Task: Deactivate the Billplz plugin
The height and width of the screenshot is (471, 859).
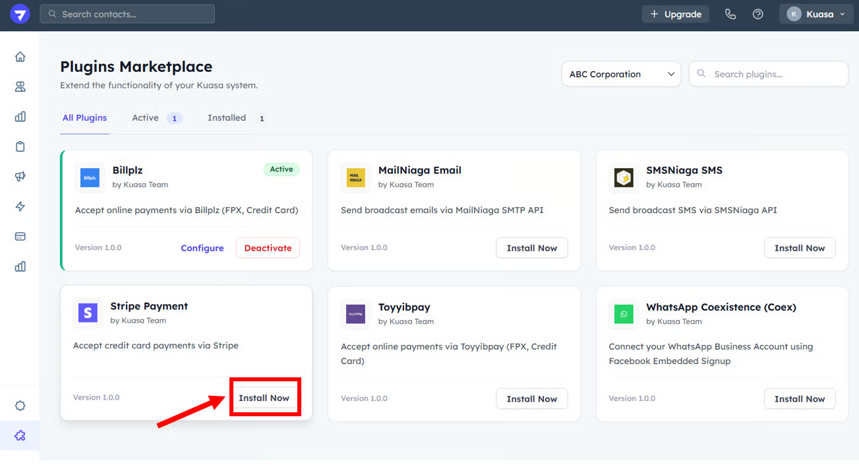Action: coord(268,248)
